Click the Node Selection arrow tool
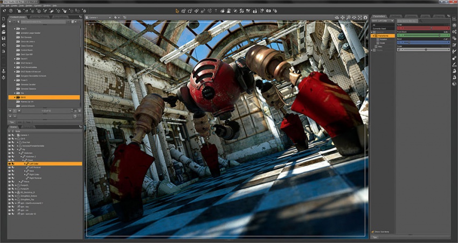This screenshot has width=458, height=243. pos(177,10)
